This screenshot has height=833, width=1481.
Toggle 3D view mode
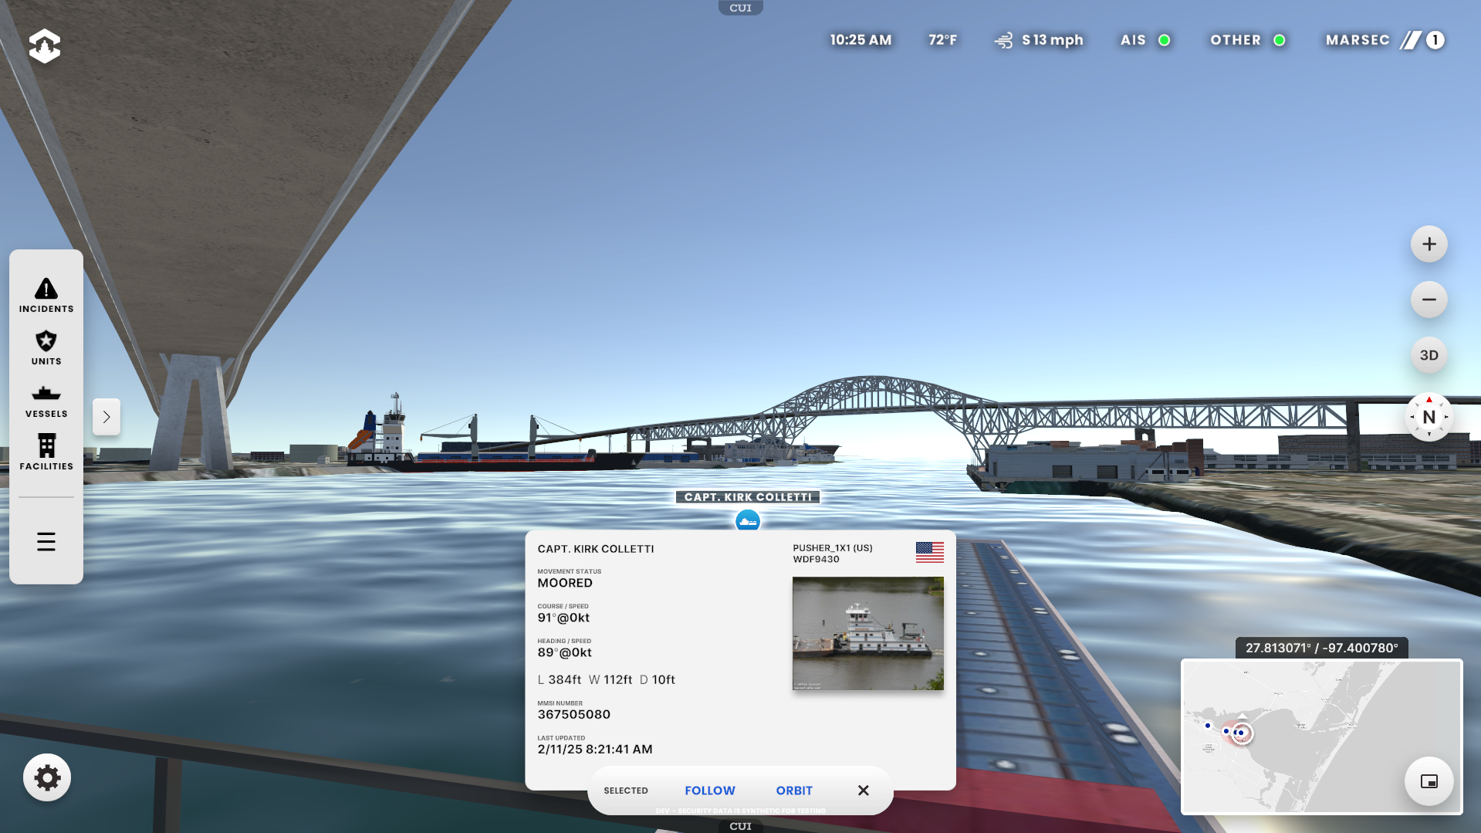pos(1429,354)
